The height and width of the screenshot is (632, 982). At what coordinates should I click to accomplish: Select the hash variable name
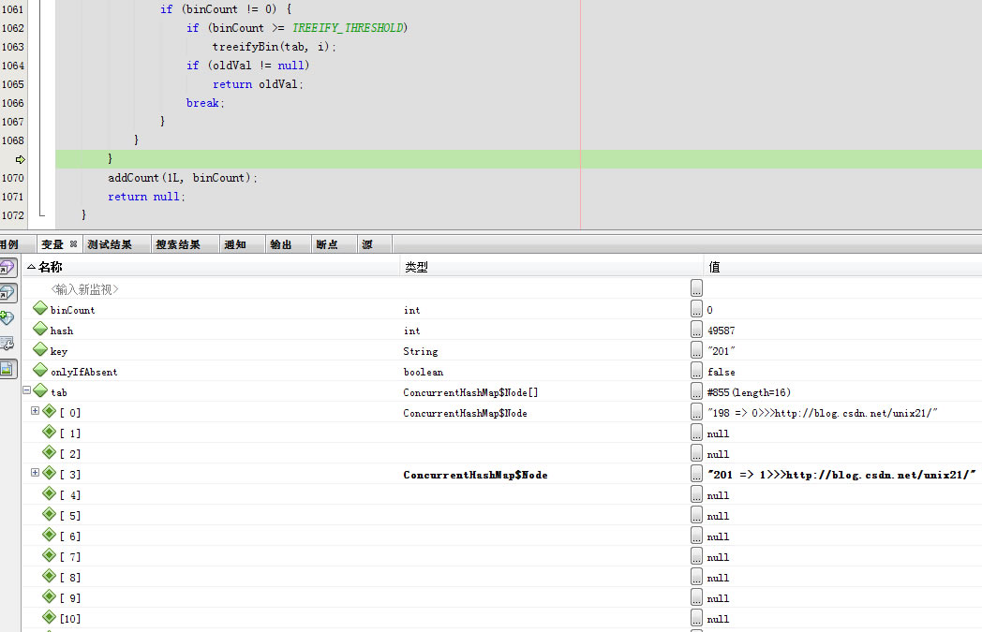62,331
